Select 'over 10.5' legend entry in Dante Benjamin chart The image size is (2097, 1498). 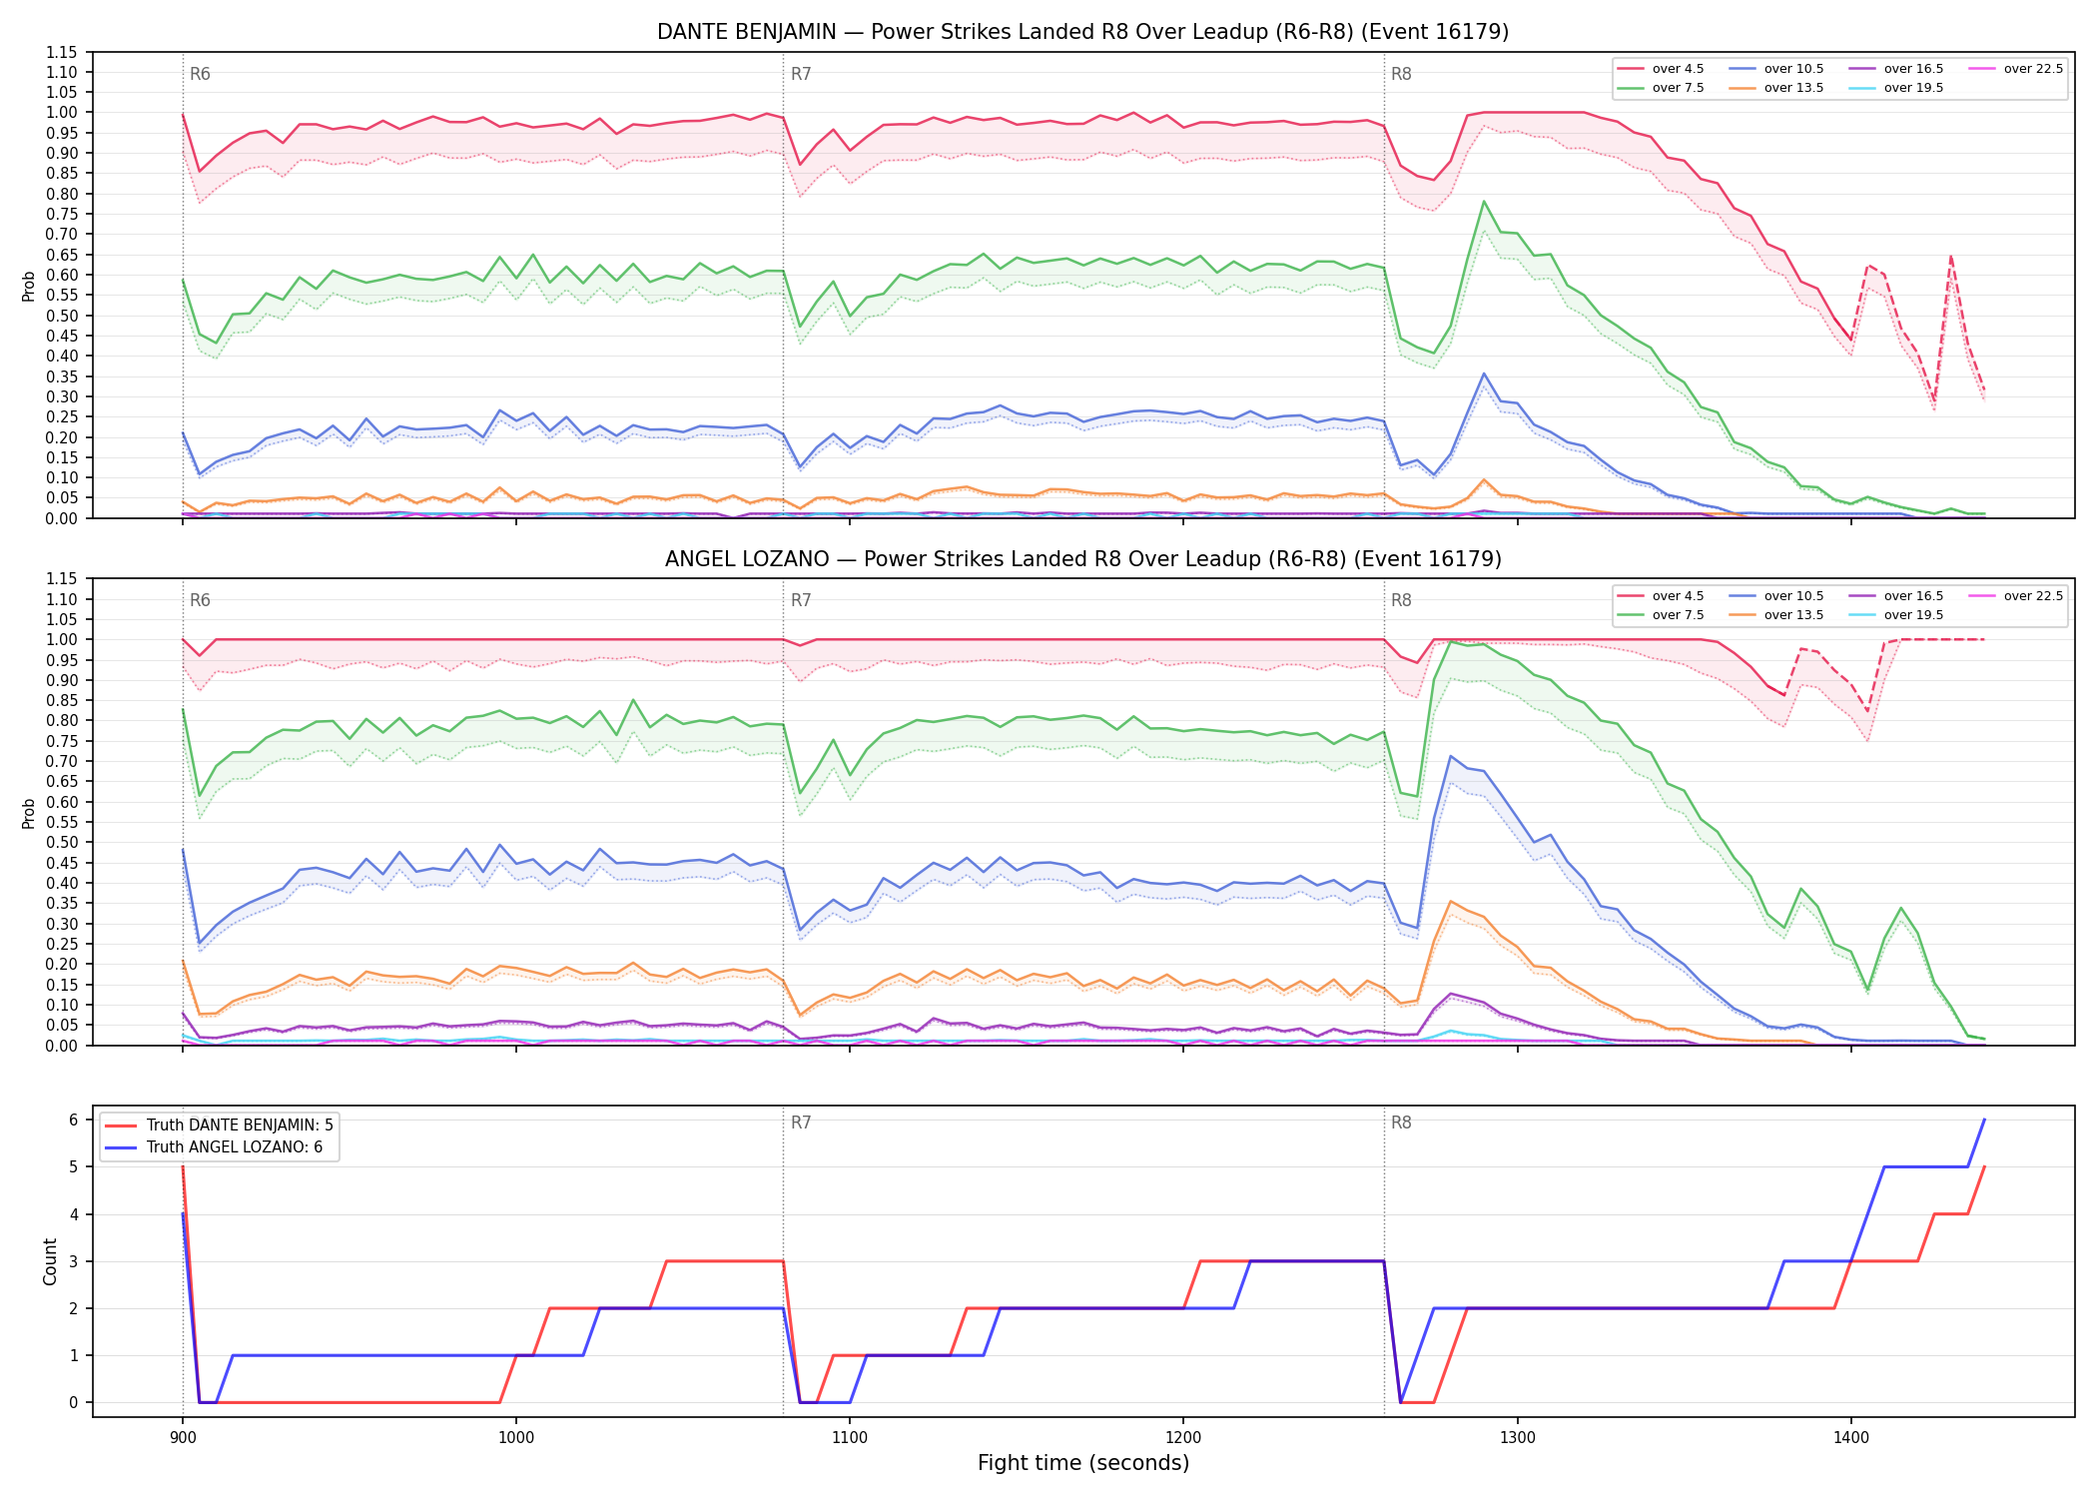point(1776,69)
